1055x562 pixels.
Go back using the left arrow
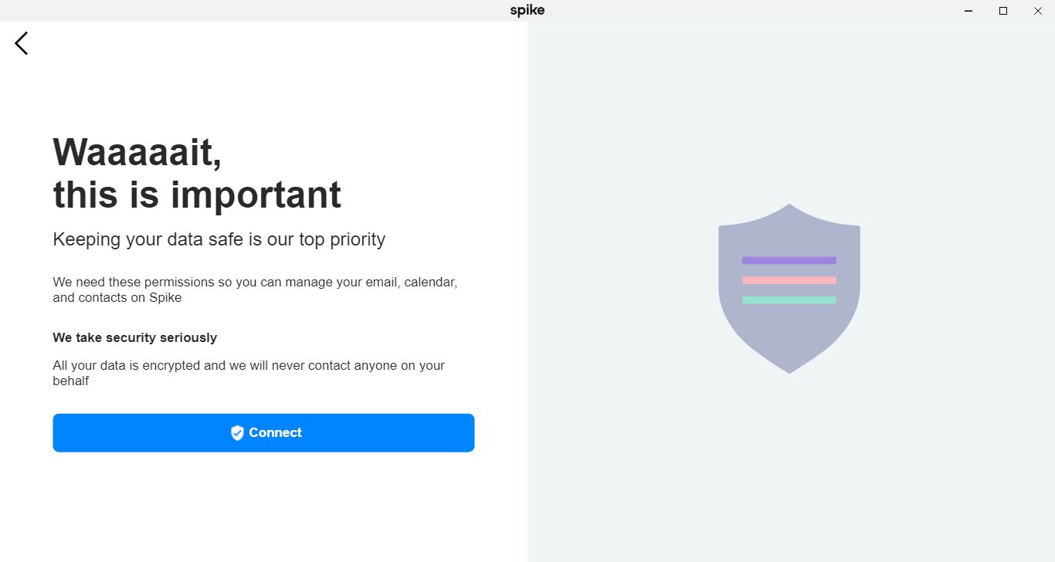(22, 43)
